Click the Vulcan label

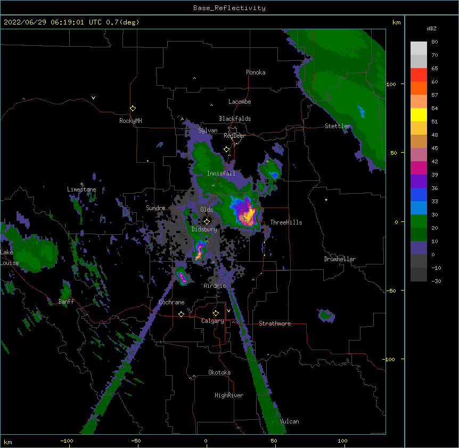(x=289, y=421)
